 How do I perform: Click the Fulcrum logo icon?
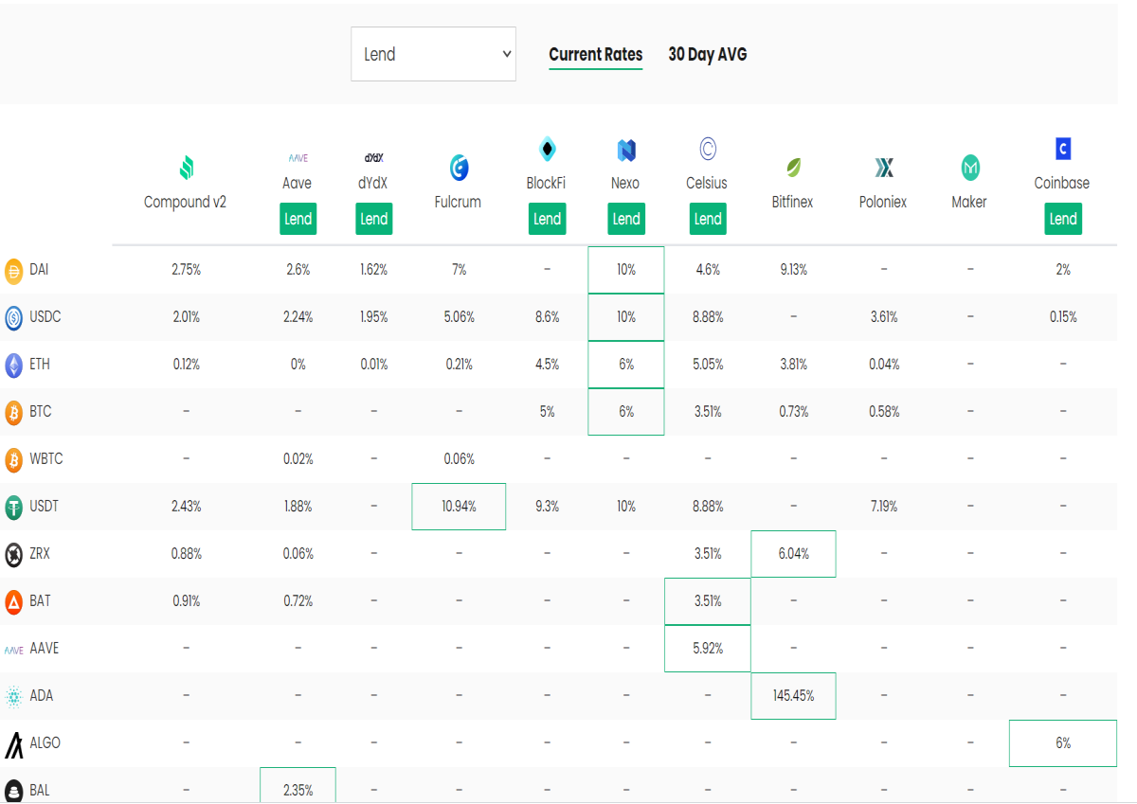click(459, 169)
